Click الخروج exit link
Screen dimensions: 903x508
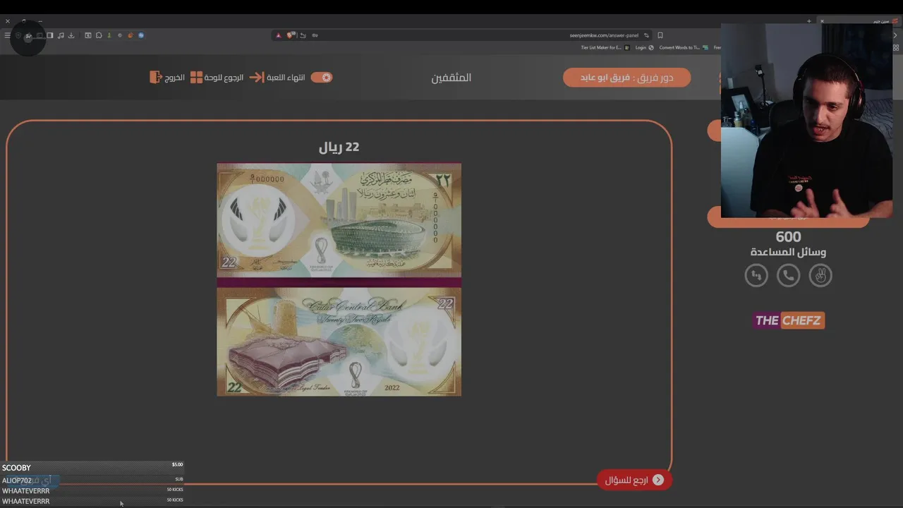pos(175,77)
